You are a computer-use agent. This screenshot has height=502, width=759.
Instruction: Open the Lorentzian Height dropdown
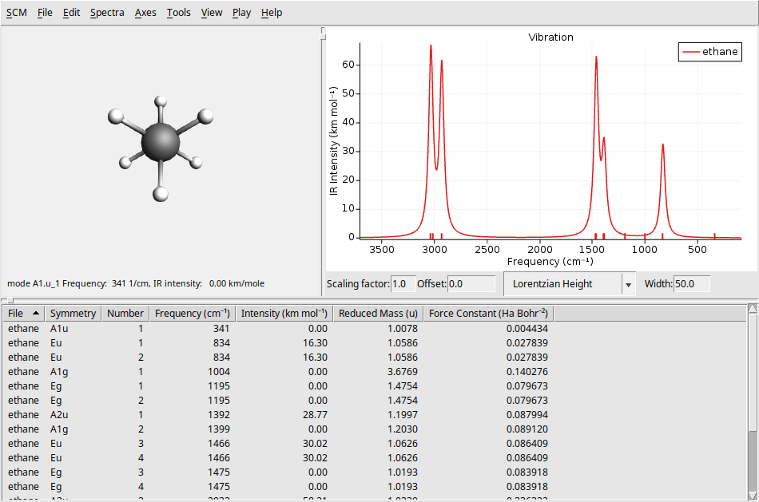[569, 283]
